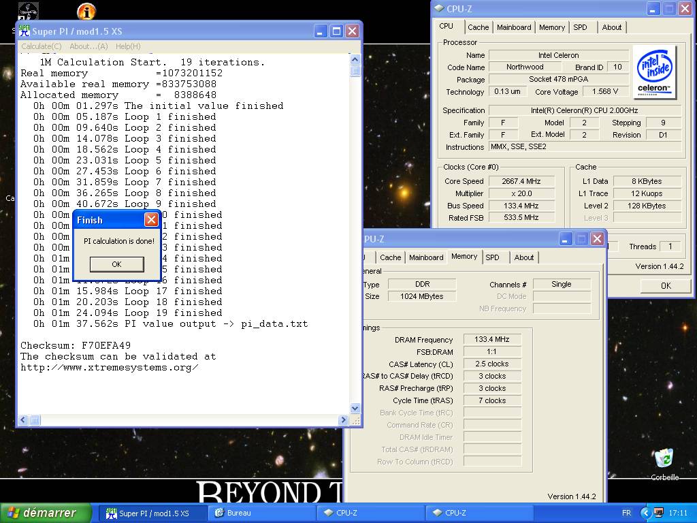Close the top CPU-Z window
Image resolution: width=697 pixels, height=523 pixels.
coord(685,8)
